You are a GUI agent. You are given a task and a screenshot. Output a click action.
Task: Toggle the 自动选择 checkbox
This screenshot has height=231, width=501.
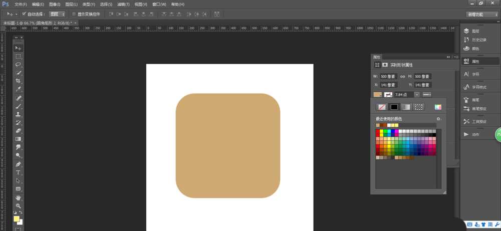(x=24, y=14)
